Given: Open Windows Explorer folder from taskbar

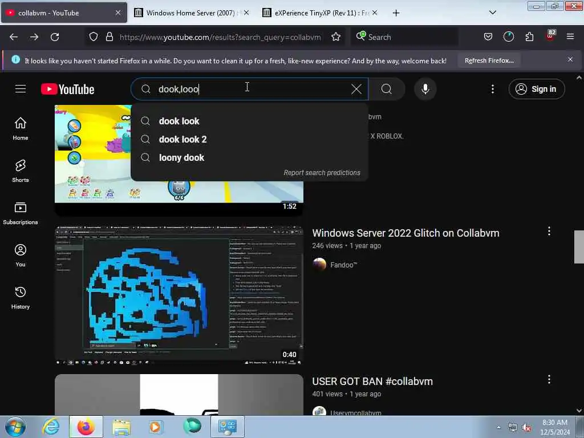Looking at the screenshot, I should (121, 427).
